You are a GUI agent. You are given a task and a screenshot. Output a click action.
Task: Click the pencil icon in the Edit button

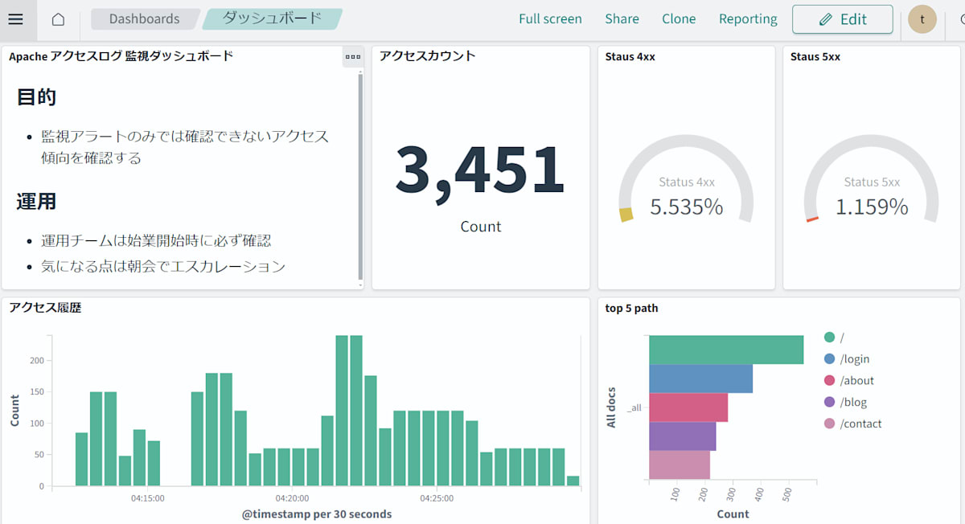tap(826, 19)
